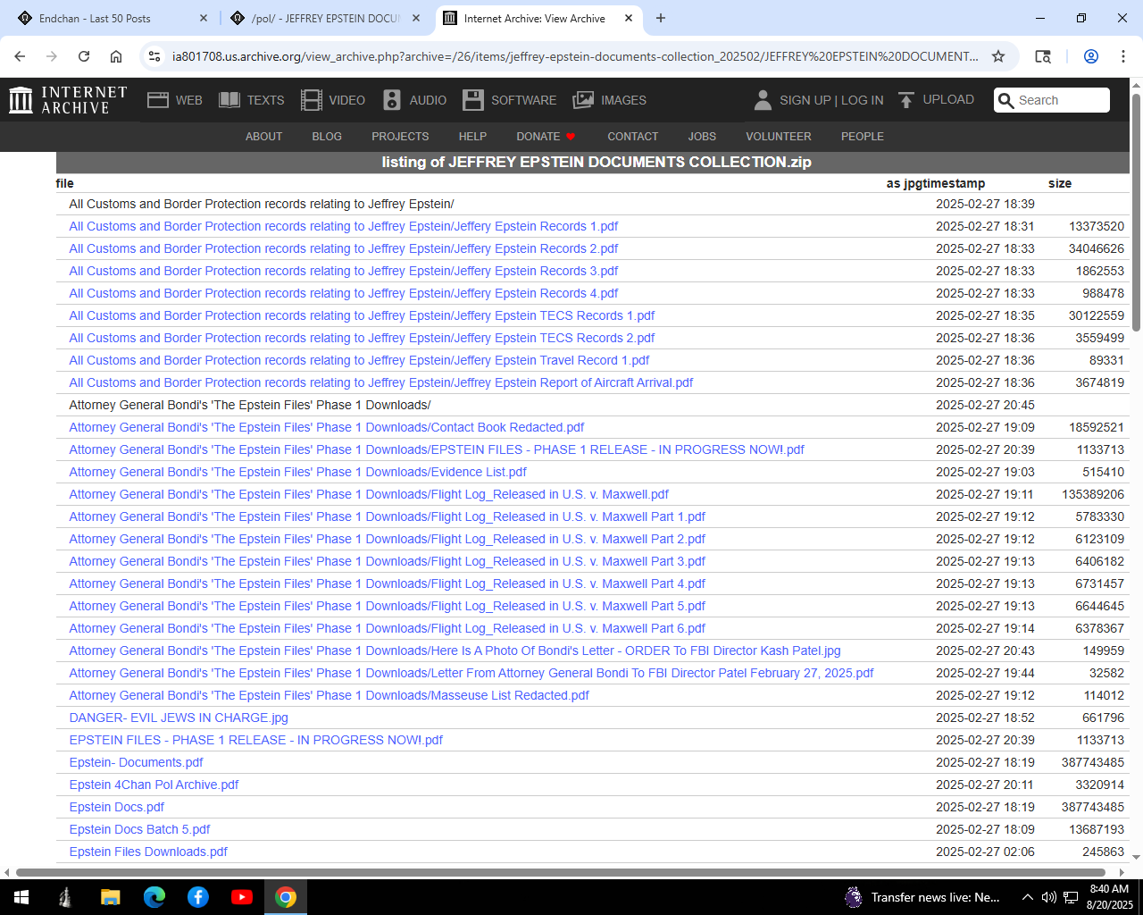The width and height of the screenshot is (1143, 915).
Task: Open YouTube from taskbar
Action: (x=242, y=897)
